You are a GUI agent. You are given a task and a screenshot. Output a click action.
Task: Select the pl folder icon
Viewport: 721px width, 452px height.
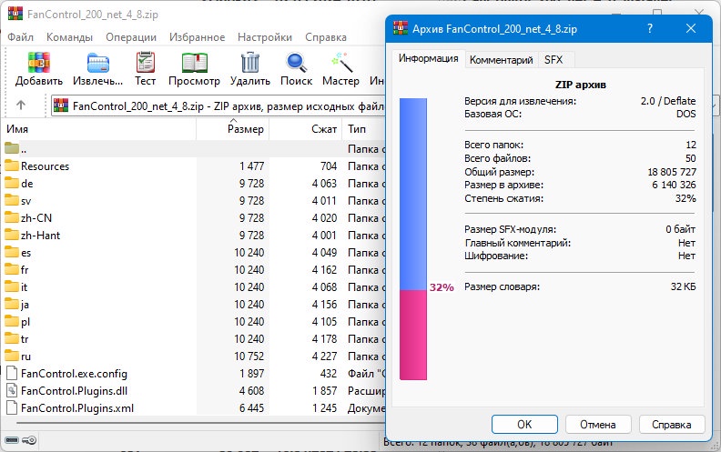[x=12, y=321]
